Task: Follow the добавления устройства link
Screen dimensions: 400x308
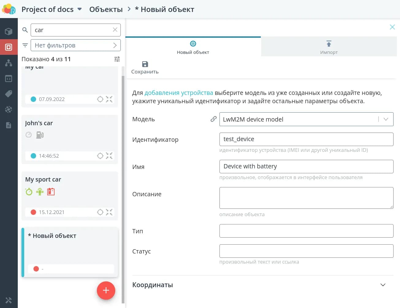Action: pyautogui.click(x=179, y=93)
